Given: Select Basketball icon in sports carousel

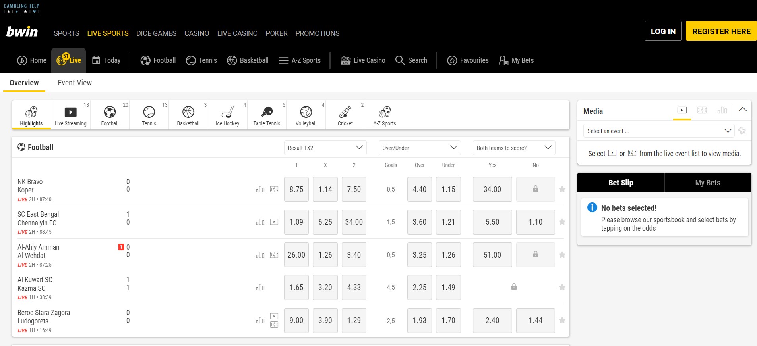Looking at the screenshot, I should [x=188, y=115].
